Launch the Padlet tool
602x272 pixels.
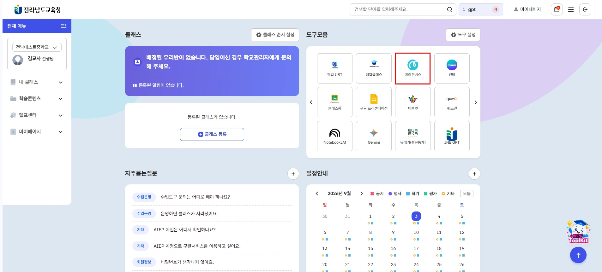pos(413,102)
